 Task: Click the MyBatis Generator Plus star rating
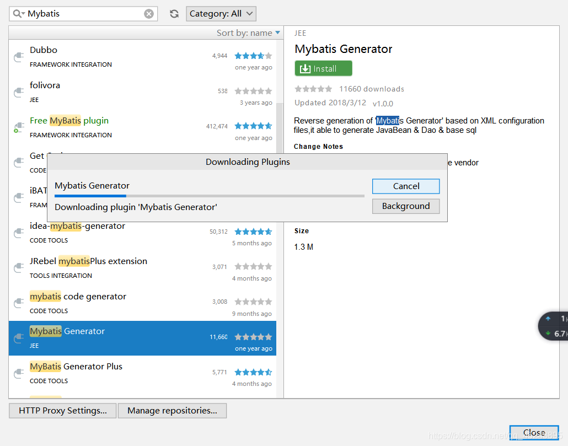tap(253, 372)
